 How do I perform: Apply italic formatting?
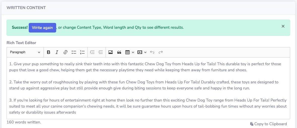coord(57,52)
